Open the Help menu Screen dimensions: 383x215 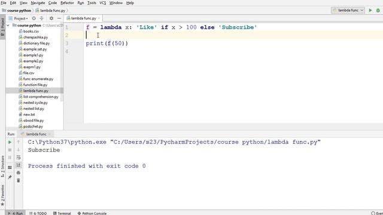pos(130,3)
